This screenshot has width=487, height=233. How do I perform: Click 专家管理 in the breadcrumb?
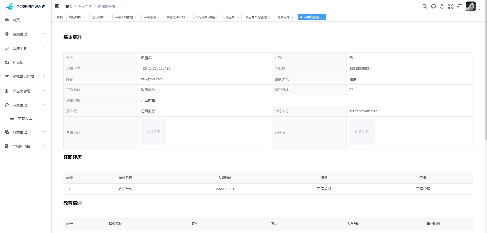point(85,6)
